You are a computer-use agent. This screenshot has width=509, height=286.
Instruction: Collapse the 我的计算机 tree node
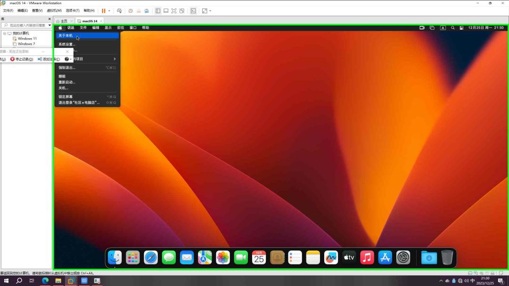[x=5, y=33]
